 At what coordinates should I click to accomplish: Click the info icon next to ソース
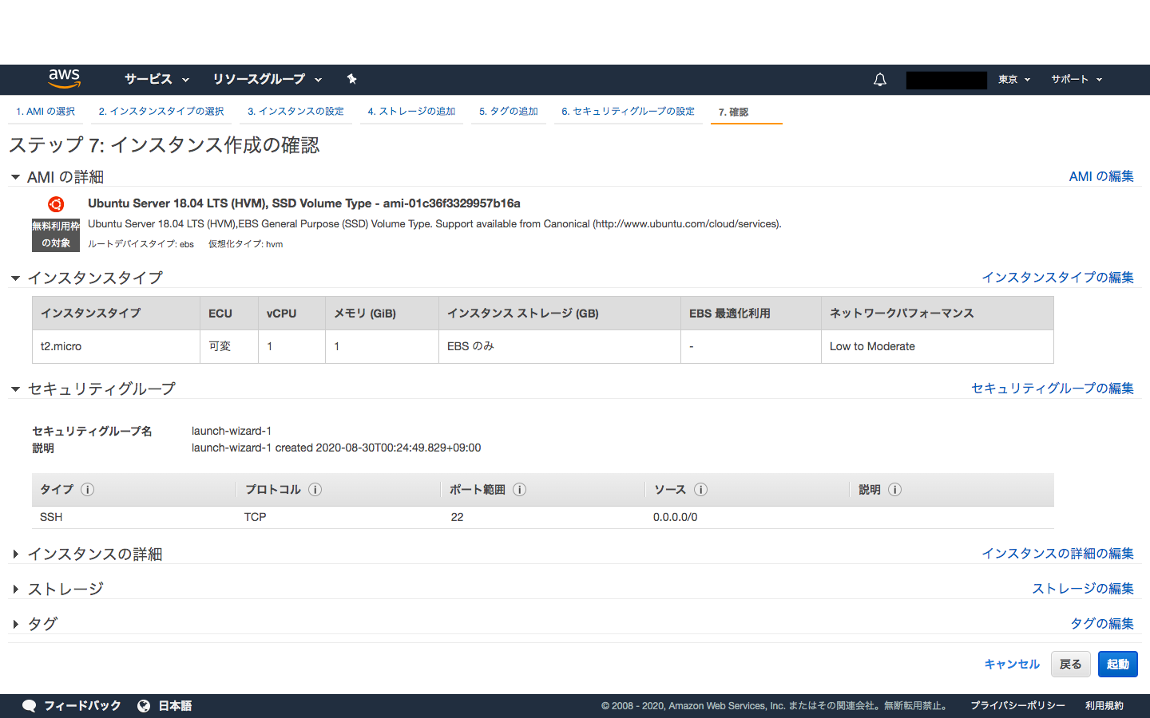pyautogui.click(x=700, y=490)
